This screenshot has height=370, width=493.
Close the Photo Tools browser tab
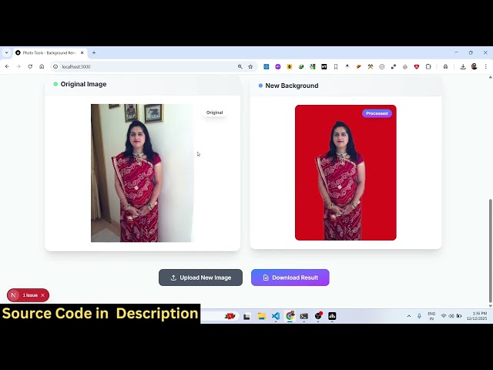point(82,53)
